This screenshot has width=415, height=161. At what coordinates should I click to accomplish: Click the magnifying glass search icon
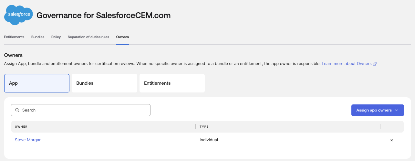point(17,110)
